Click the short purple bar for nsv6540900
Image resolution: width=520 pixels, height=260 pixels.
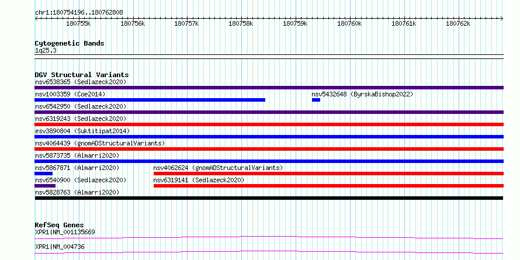(x=45, y=186)
